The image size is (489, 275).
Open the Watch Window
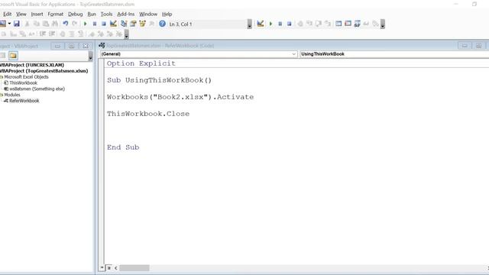pos(358,24)
